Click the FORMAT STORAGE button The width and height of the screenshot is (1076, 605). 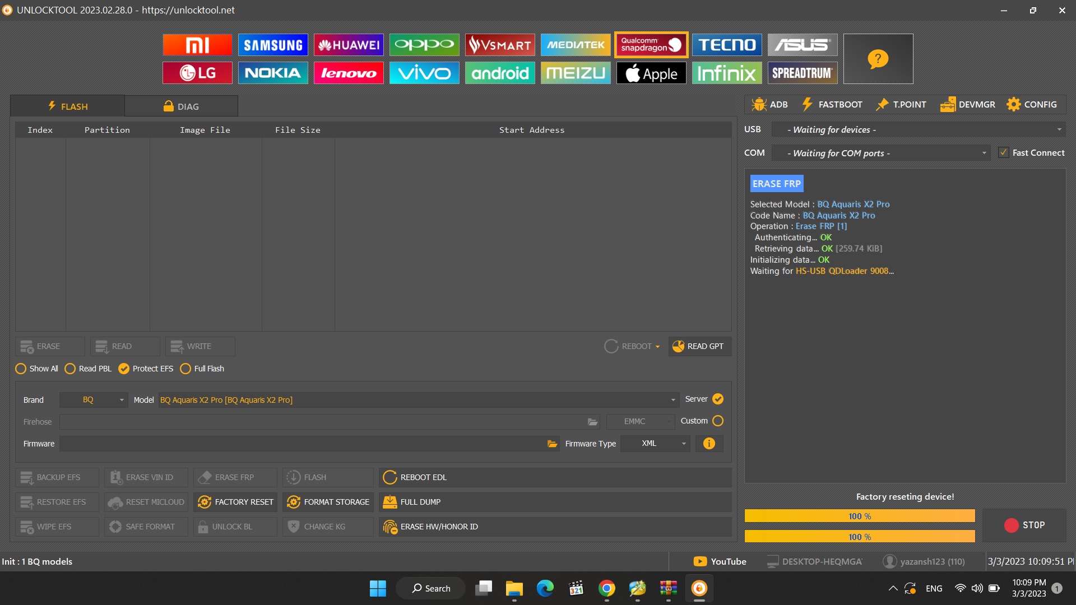pos(328,502)
